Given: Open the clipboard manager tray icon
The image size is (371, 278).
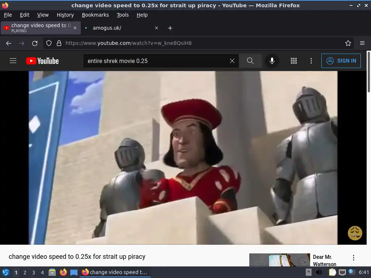Looking at the screenshot, I should 333,272.
